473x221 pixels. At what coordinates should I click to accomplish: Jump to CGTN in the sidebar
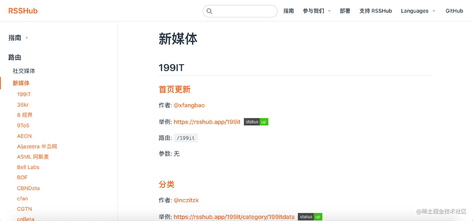(x=24, y=209)
